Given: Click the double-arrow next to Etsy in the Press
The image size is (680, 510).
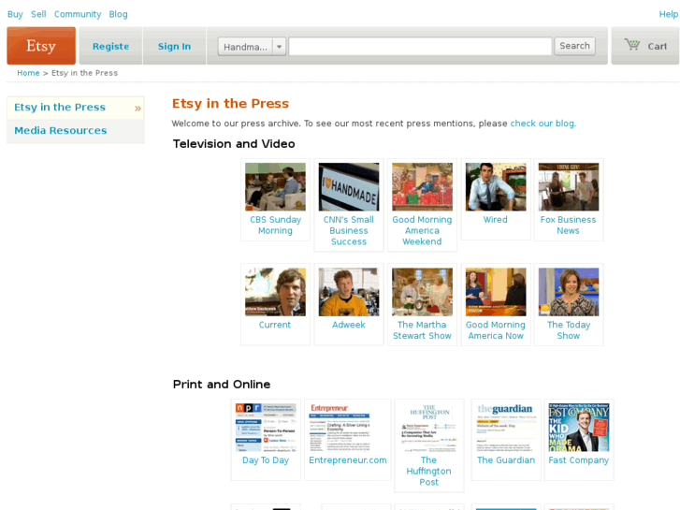Looking at the screenshot, I should pyautogui.click(x=137, y=108).
